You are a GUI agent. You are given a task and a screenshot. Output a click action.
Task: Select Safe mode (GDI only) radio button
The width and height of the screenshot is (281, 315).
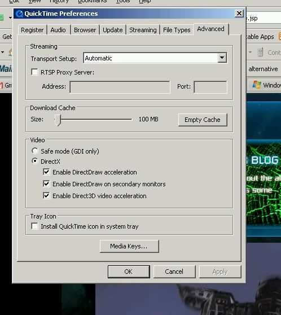click(35, 151)
